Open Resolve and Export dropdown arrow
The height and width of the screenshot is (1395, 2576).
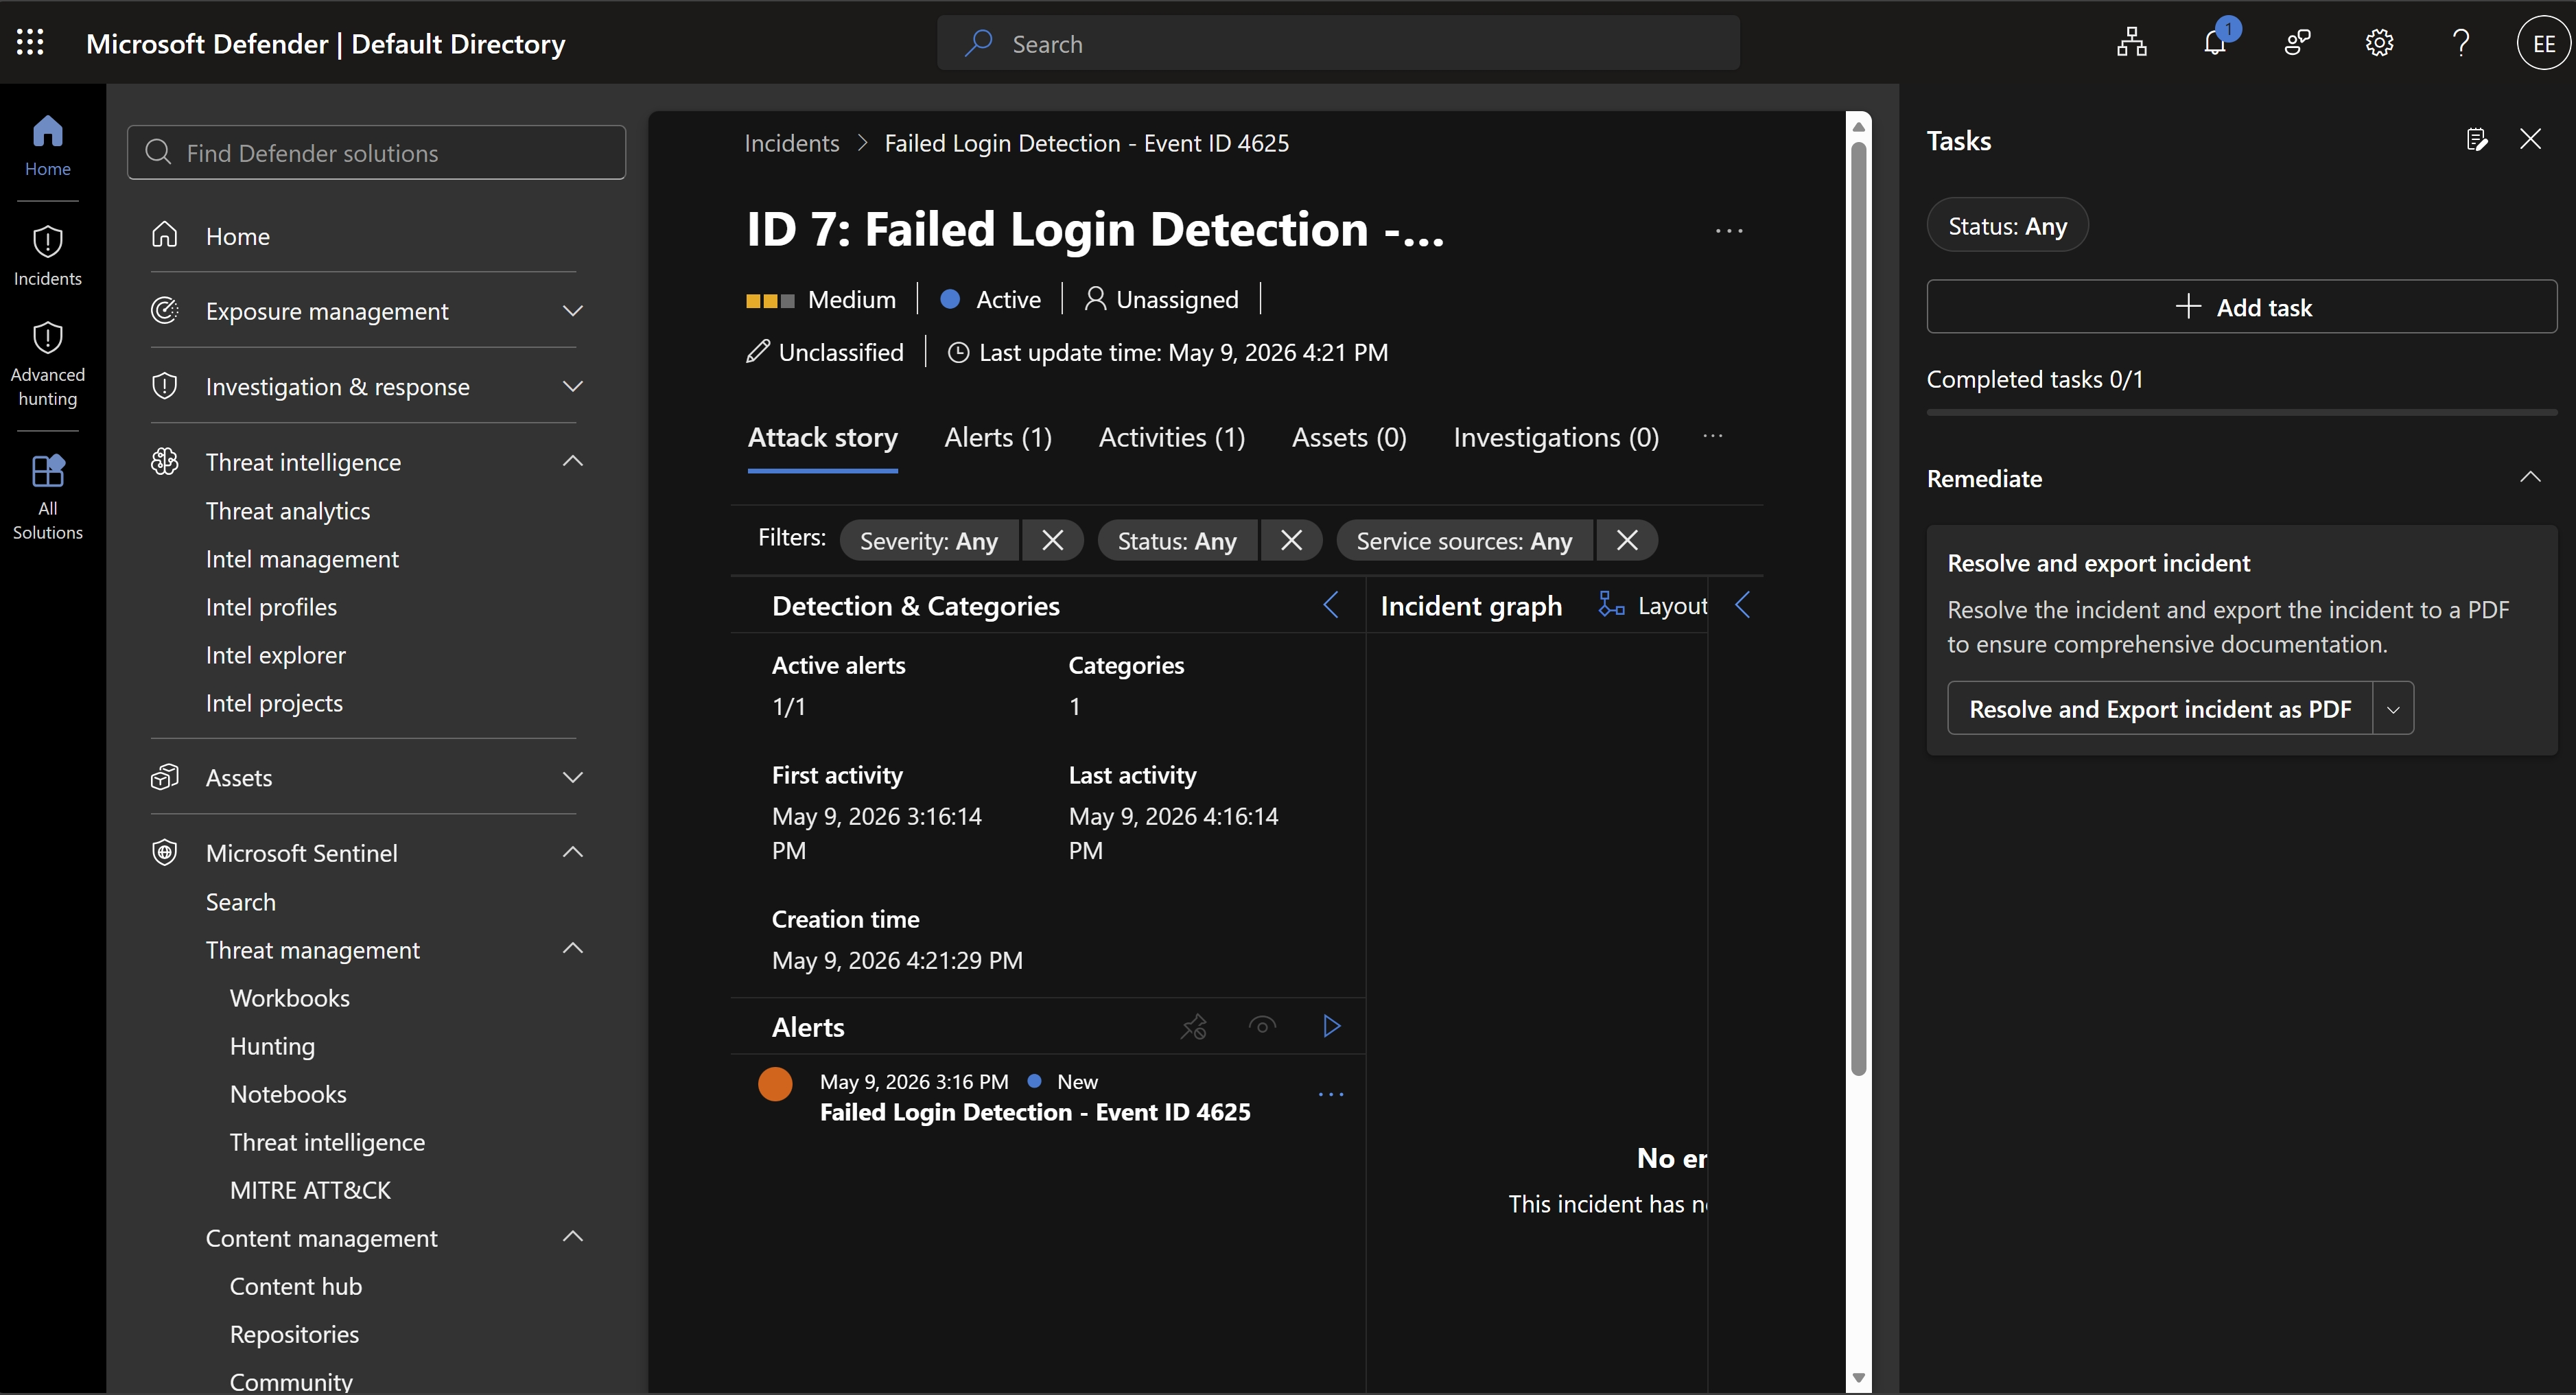[x=2393, y=709]
